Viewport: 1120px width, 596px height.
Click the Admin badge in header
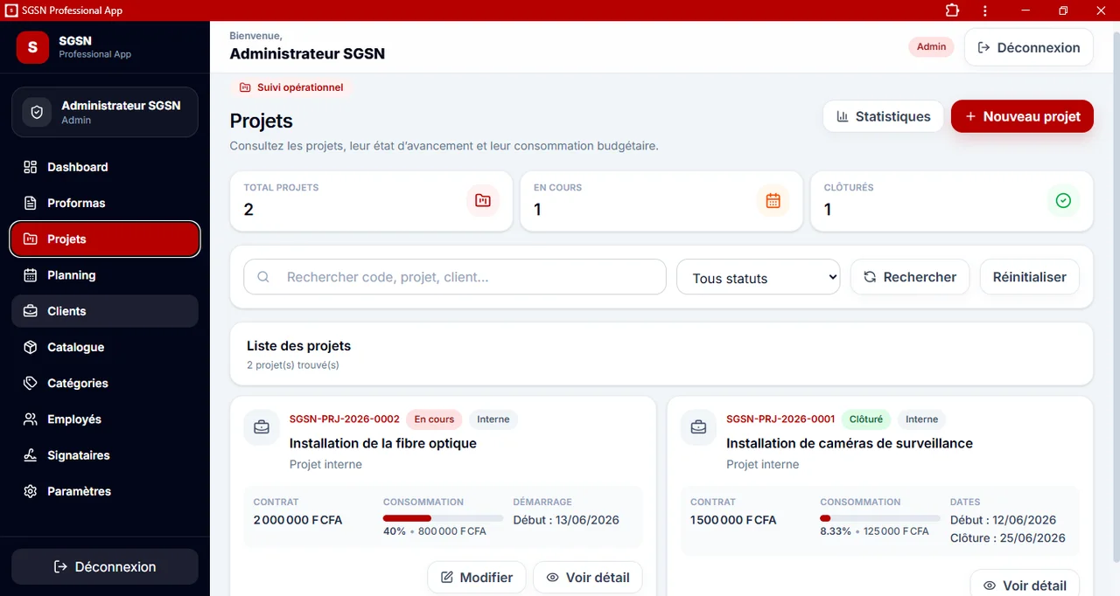931,47
